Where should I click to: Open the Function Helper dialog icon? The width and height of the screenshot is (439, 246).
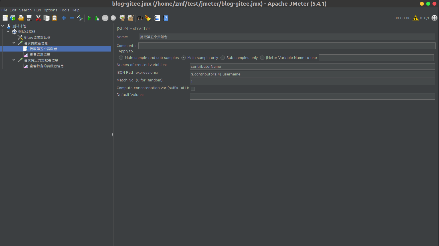(x=157, y=18)
